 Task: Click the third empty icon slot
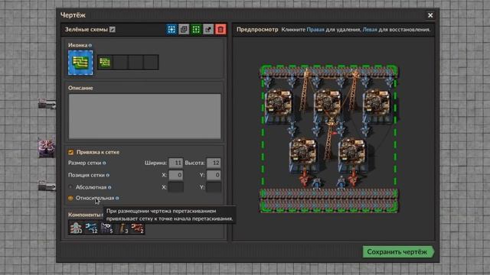(x=136, y=63)
